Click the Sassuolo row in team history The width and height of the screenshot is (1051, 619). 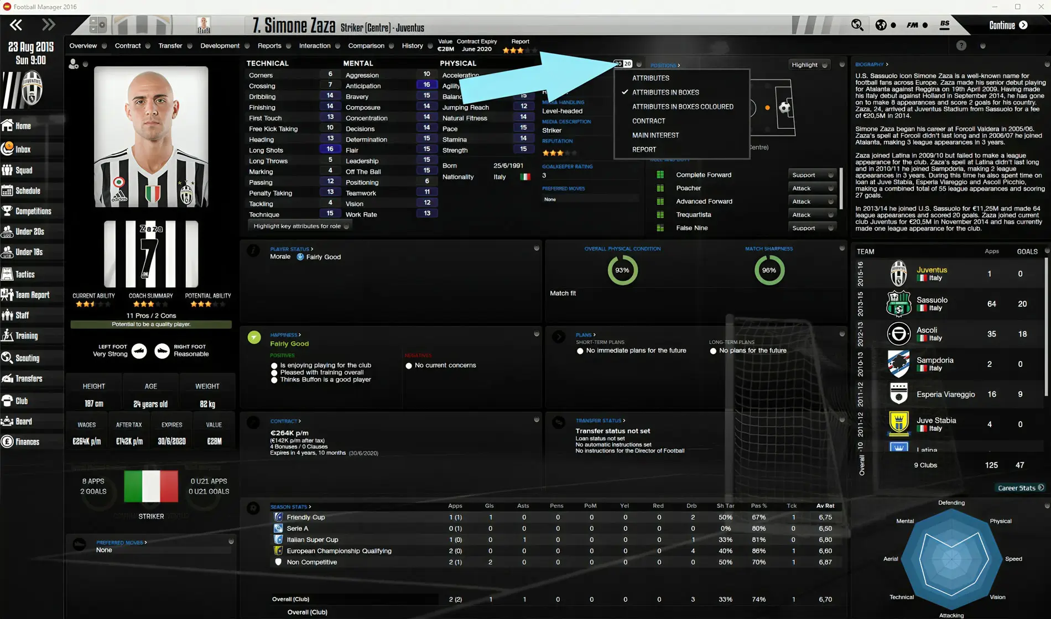point(949,304)
